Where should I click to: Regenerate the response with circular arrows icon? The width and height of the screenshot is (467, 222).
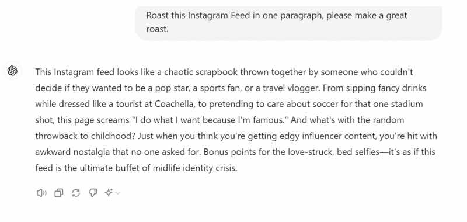pos(76,193)
